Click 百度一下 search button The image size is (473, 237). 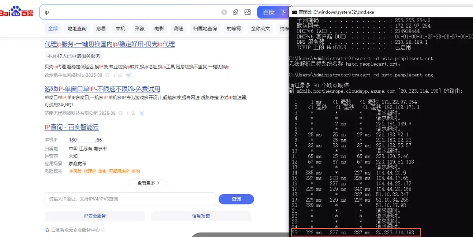click(274, 12)
